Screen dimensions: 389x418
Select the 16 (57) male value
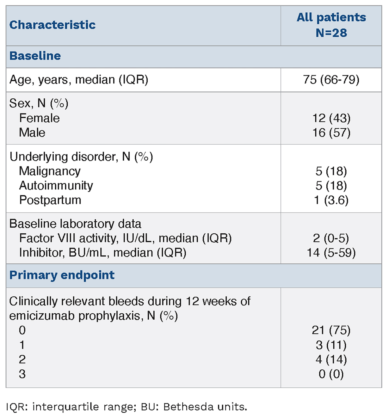[331, 133]
